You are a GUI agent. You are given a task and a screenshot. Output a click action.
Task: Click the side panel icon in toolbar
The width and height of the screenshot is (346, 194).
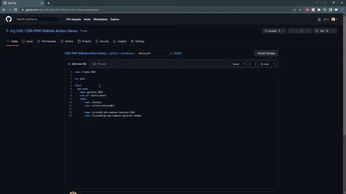coord(330,10)
